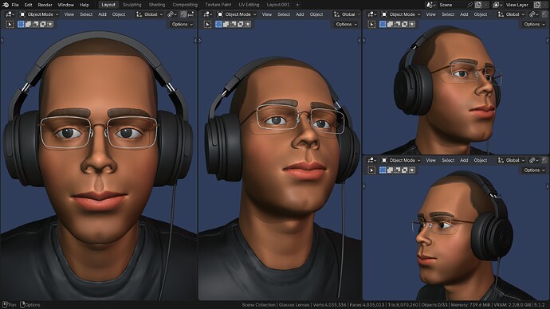
Task: Click the scene browse icon beside Scene field
Action: [430, 5]
